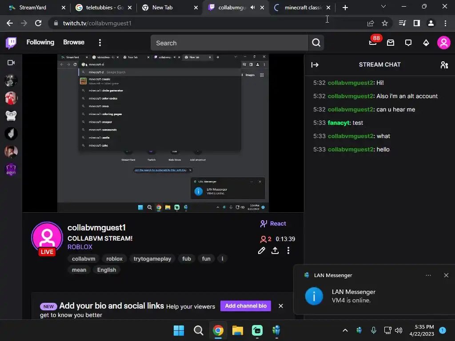The width and height of the screenshot is (455, 341).
Task: Click the collabvmguest1 LIVE avatar
Action: pos(47,238)
